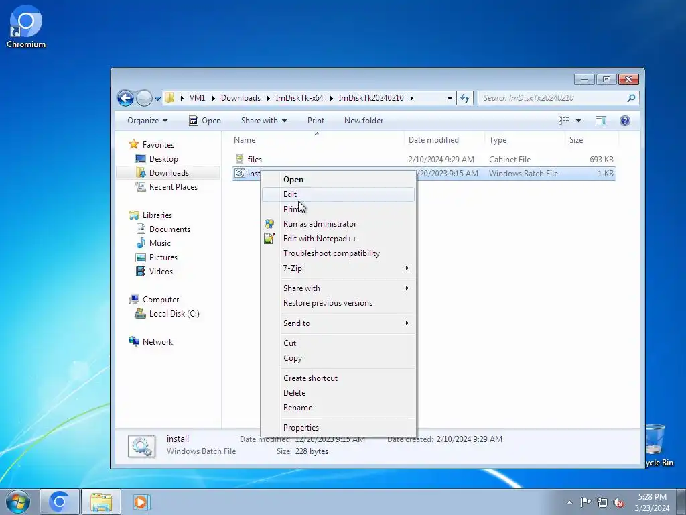Expand the Share with context submenu
The height and width of the screenshot is (515, 686).
point(338,288)
